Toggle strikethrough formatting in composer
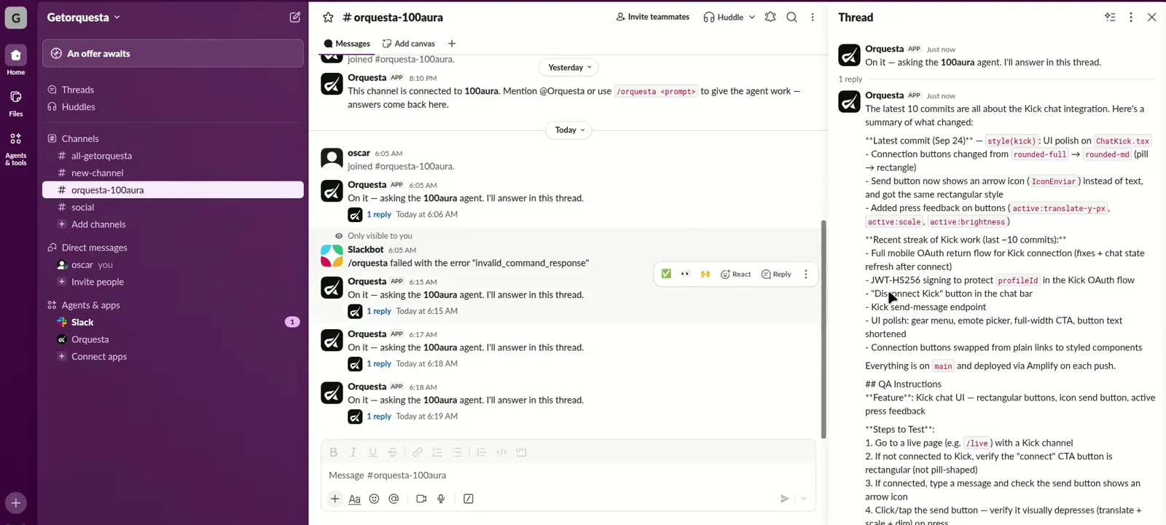 [393, 452]
